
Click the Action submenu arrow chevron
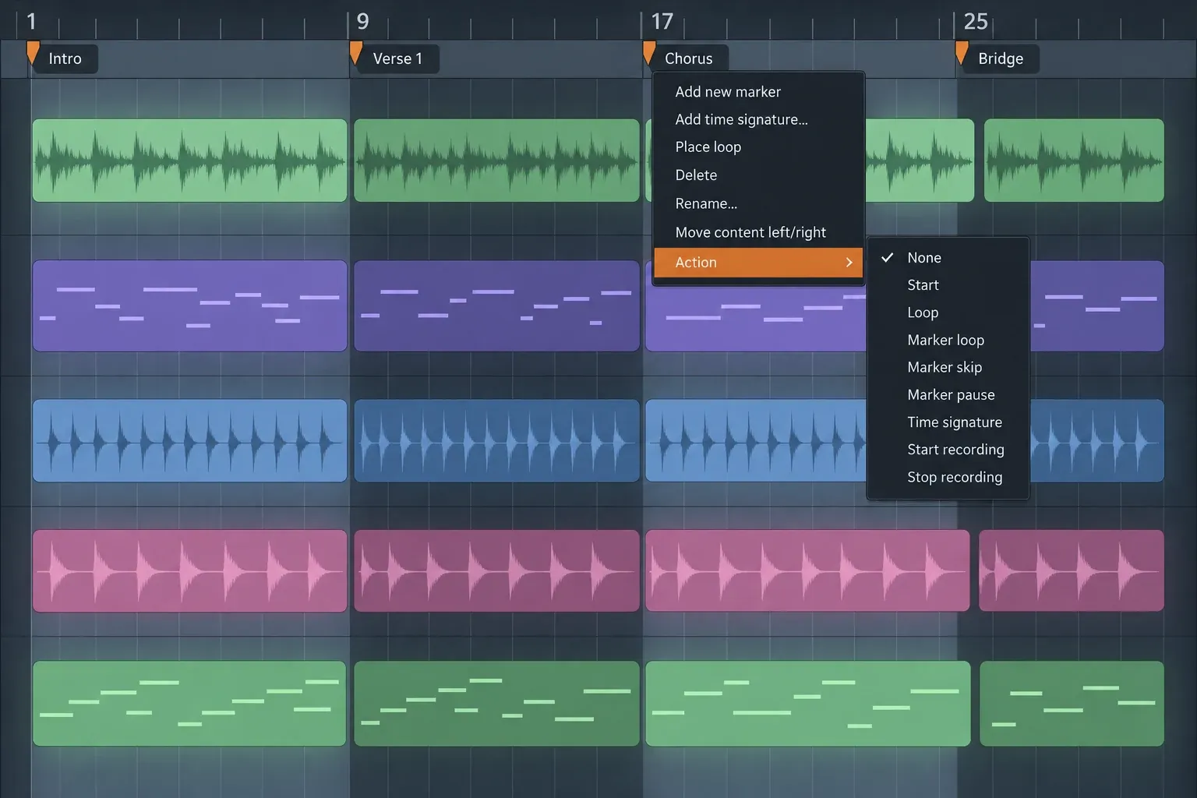pyautogui.click(x=849, y=263)
